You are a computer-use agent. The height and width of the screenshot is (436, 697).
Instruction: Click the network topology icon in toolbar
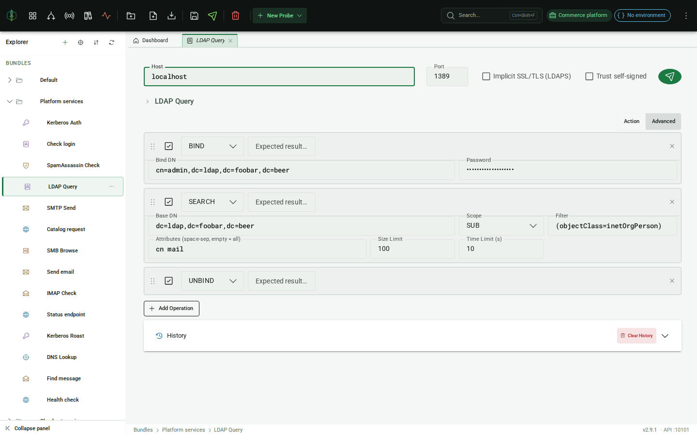(x=51, y=16)
